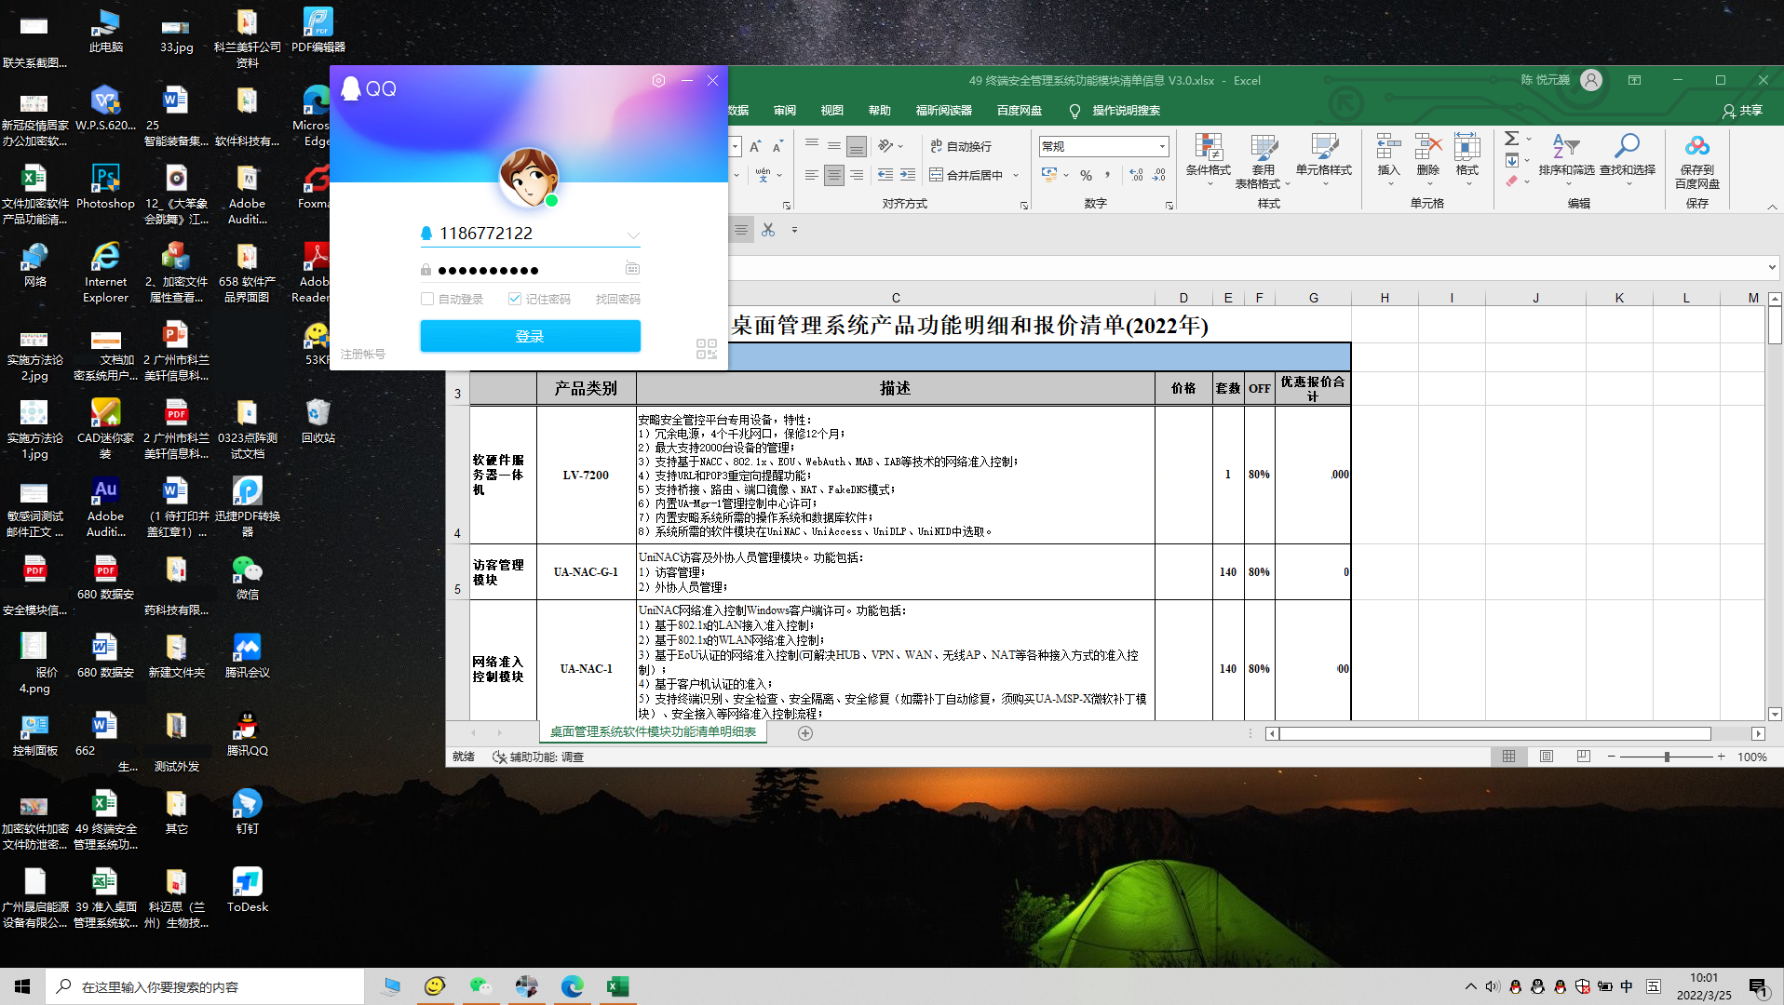Adjust the Excel zoom slider
1784x1005 pixels.
(x=1667, y=757)
